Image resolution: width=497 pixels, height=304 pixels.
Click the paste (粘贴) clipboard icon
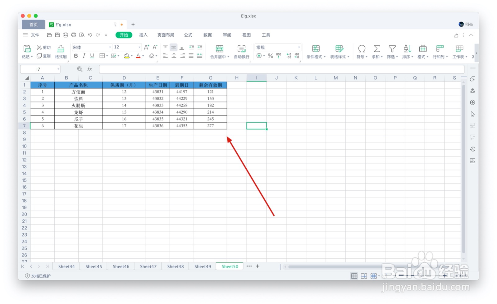[27, 48]
